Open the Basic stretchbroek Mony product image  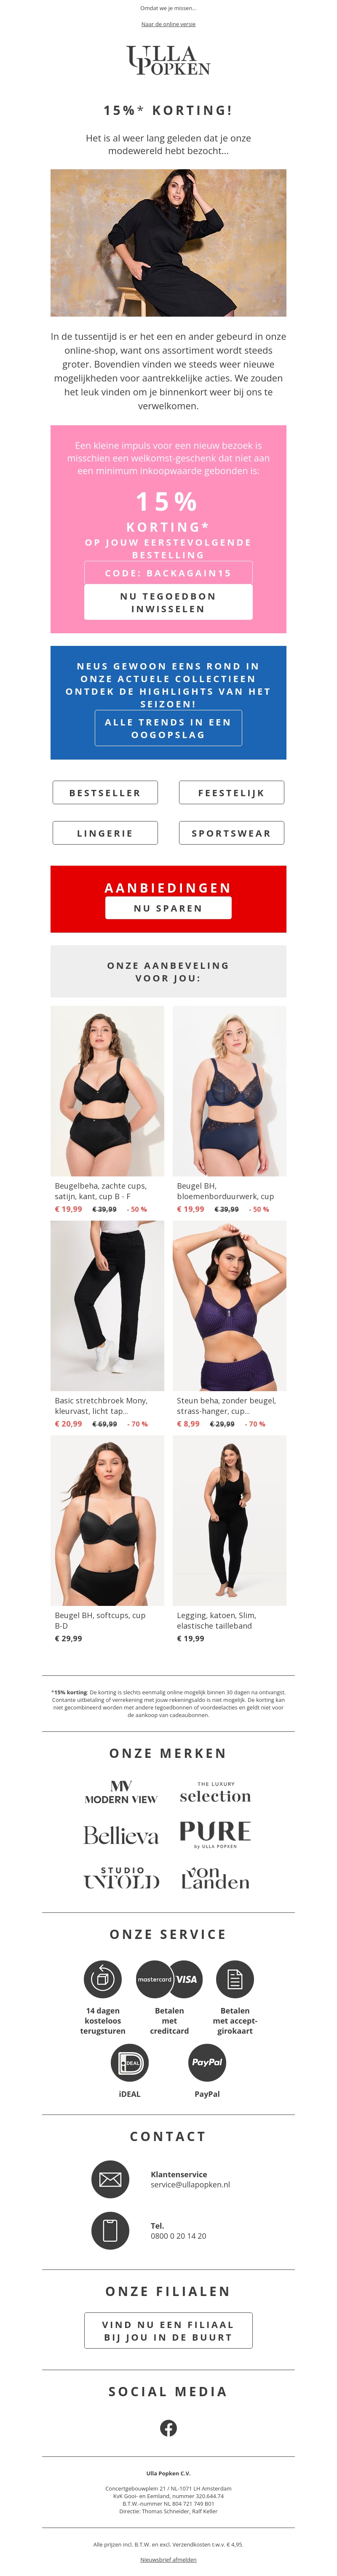[107, 1305]
